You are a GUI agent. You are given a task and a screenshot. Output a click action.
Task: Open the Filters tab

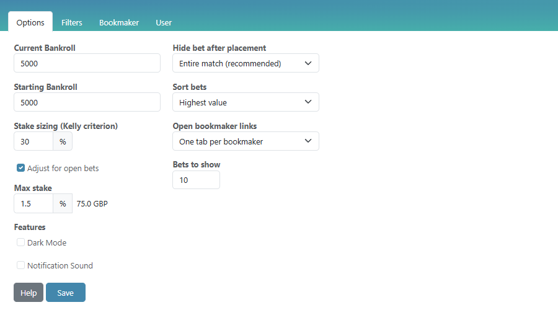tap(71, 22)
